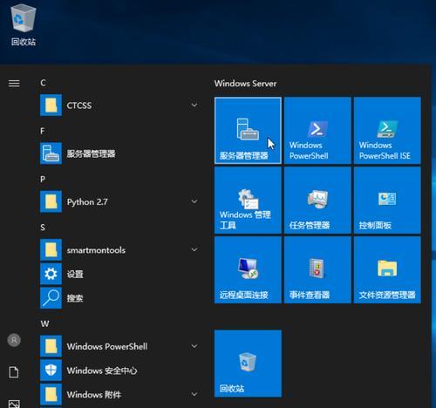The width and height of the screenshot is (436, 408).
Task: Select the 回收站 desktop icon
Action: click(24, 25)
